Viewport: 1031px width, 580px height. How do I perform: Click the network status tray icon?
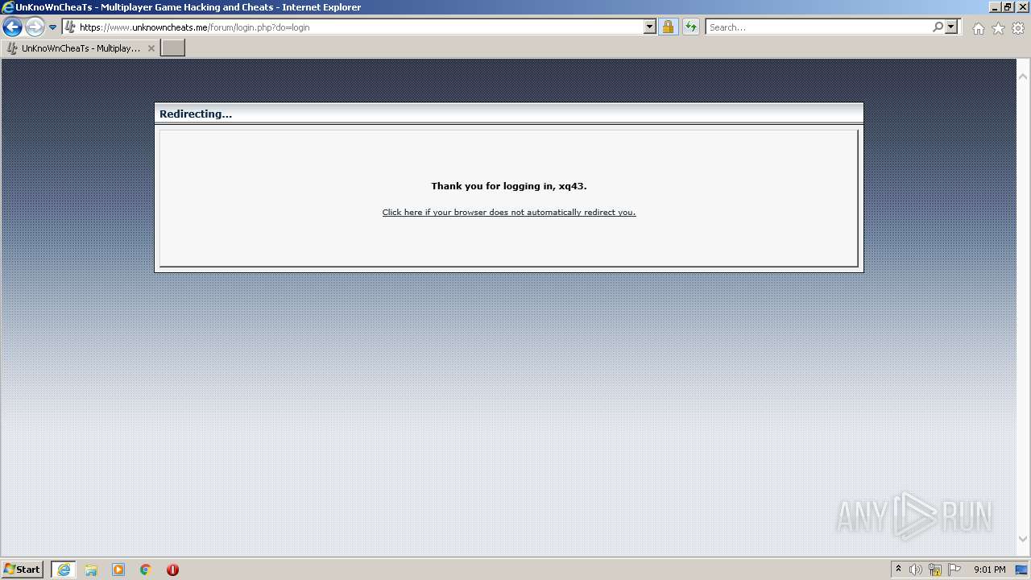tap(935, 570)
